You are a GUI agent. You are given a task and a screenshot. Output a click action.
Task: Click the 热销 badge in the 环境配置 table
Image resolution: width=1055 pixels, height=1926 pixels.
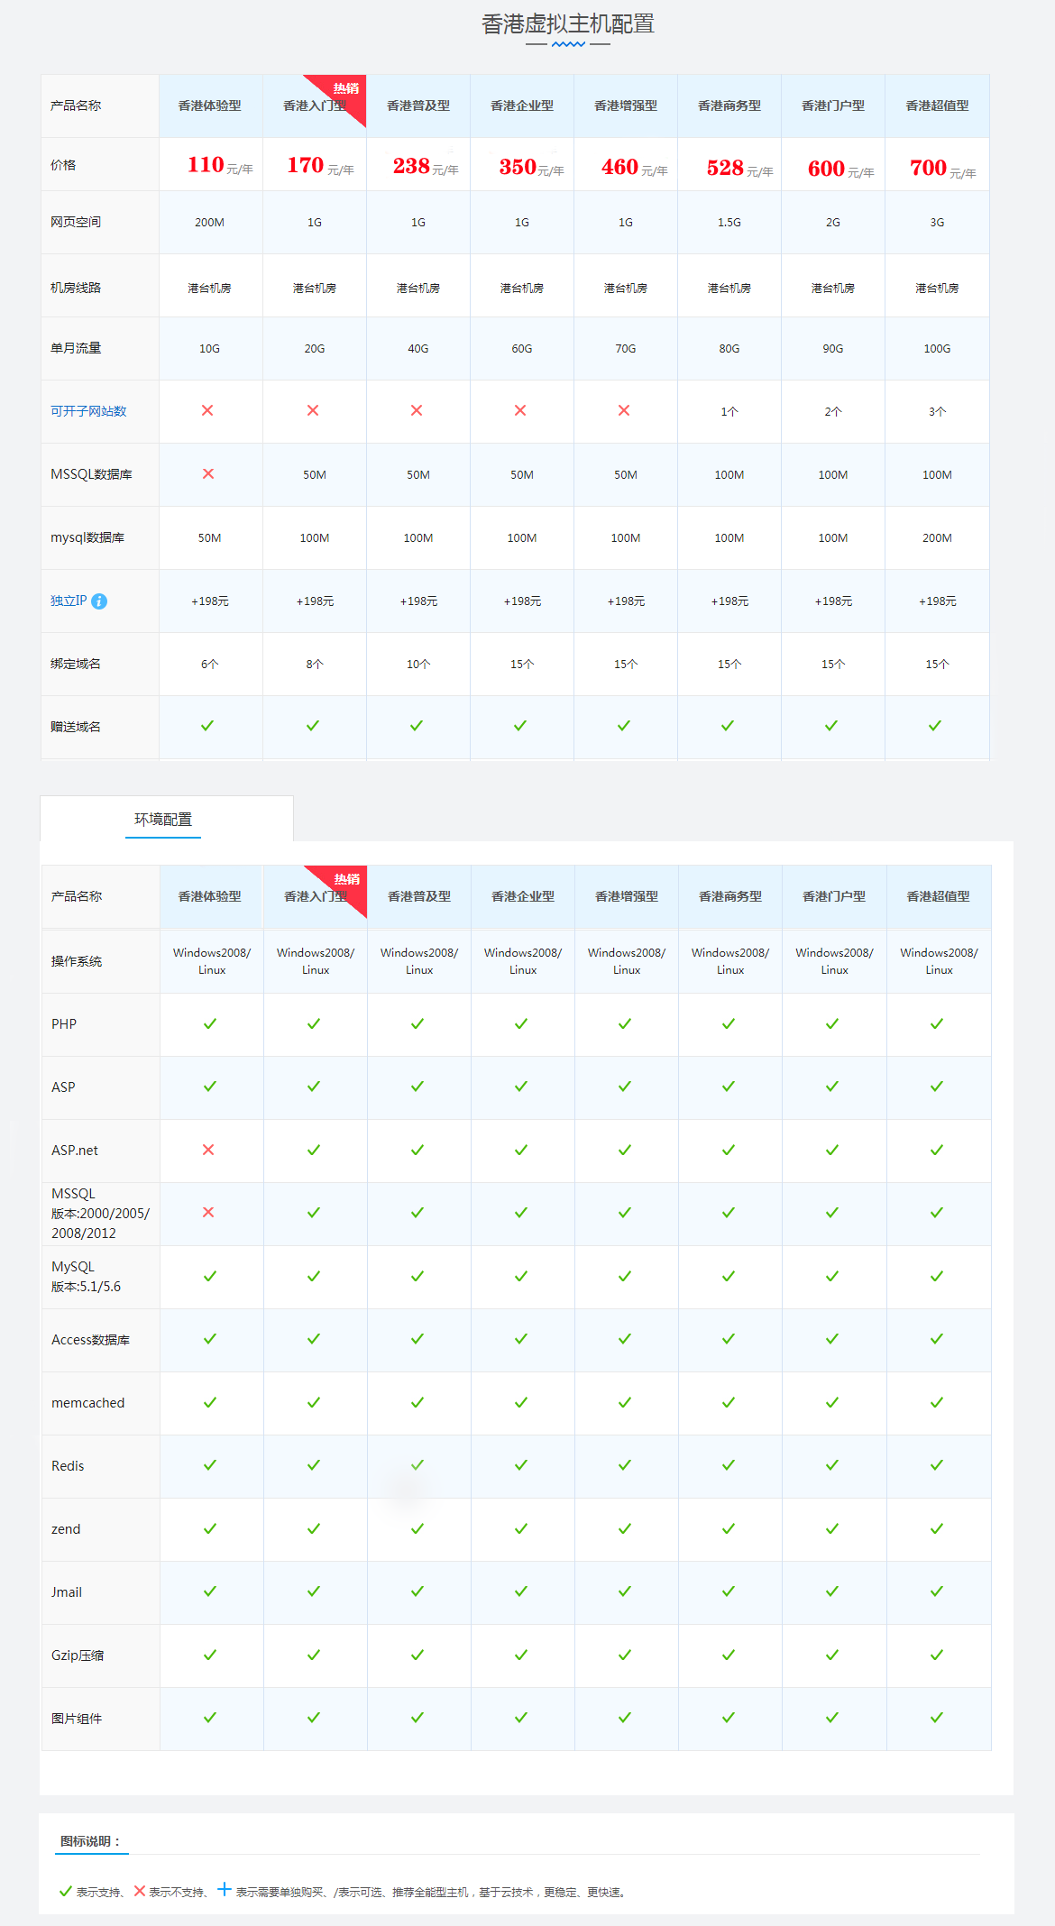coord(347,879)
